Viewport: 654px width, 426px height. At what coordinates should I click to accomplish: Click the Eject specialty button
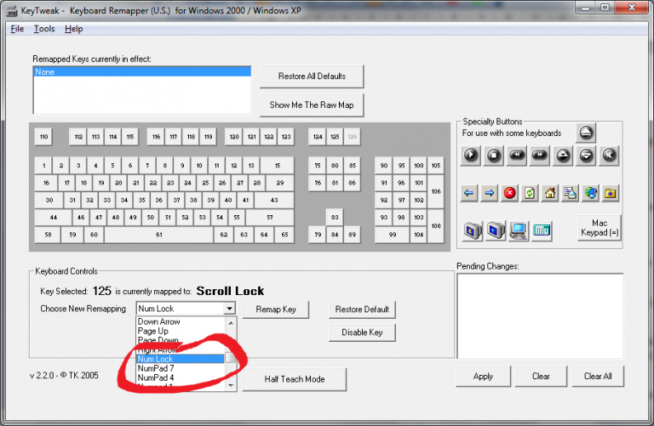click(585, 133)
